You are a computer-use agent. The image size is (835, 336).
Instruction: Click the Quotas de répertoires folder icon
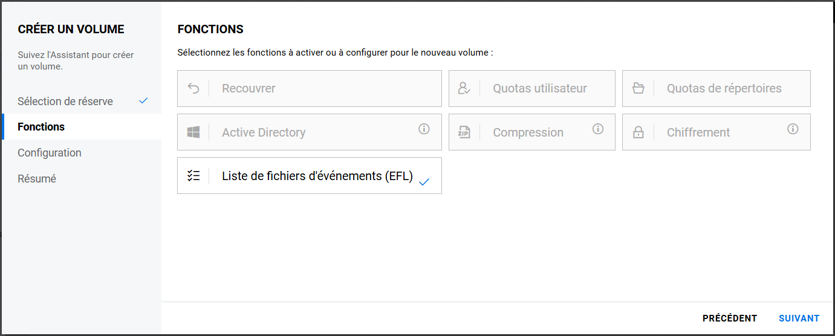click(638, 88)
